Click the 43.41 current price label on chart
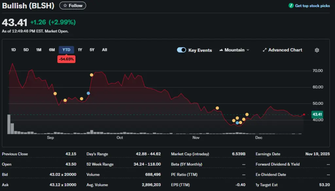Viewport: 335px width, 191px height. coord(317,114)
